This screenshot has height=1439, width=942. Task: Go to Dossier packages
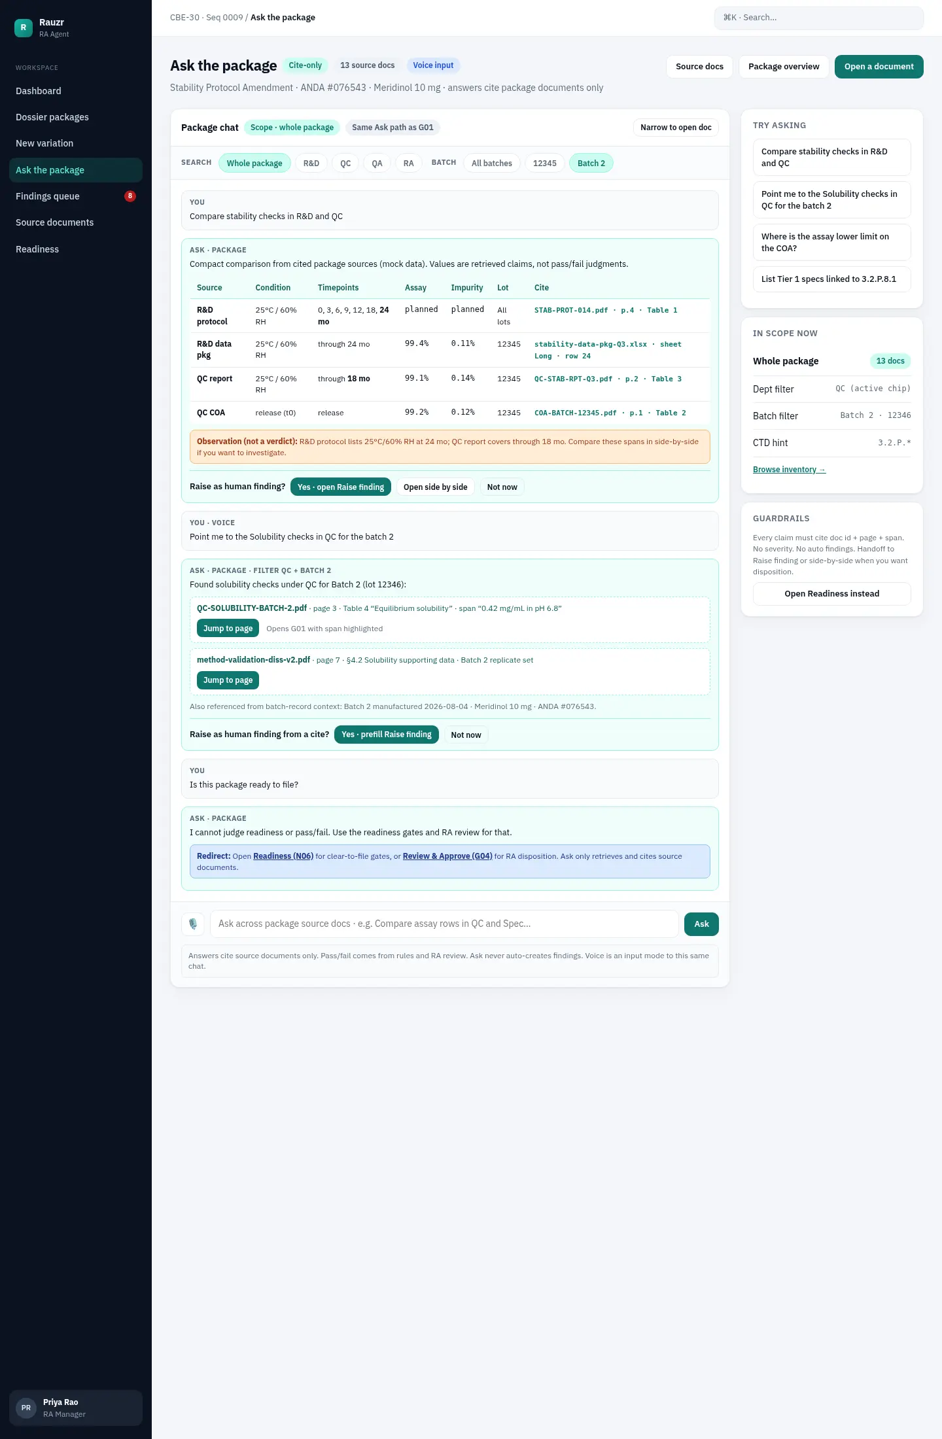pos(76,117)
